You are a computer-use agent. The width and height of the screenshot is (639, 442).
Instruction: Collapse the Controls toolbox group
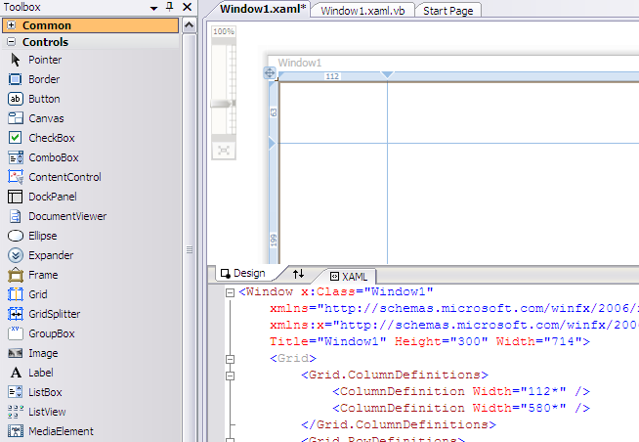click(12, 42)
